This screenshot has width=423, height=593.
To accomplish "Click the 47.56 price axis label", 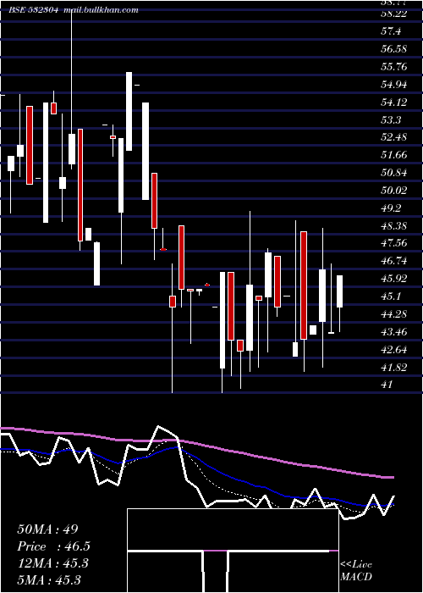I will pos(394,243).
